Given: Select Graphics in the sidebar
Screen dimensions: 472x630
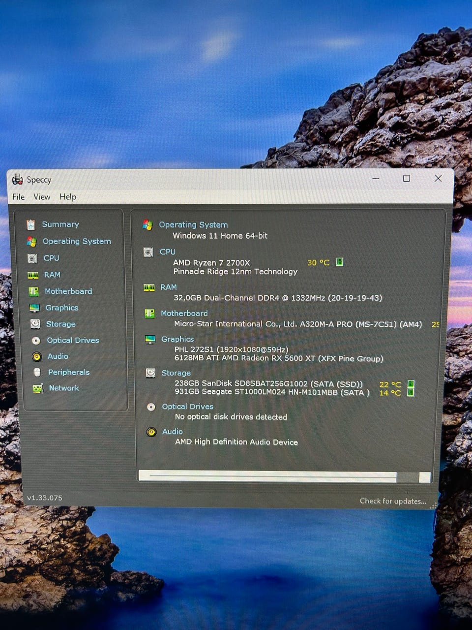Looking at the screenshot, I should coord(62,308).
